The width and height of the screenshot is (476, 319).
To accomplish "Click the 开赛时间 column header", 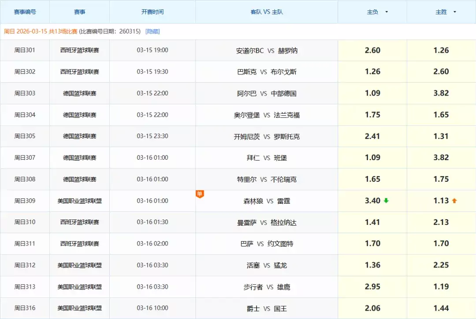I will click(152, 12).
